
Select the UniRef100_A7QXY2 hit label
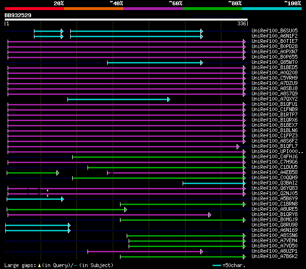(x=274, y=99)
